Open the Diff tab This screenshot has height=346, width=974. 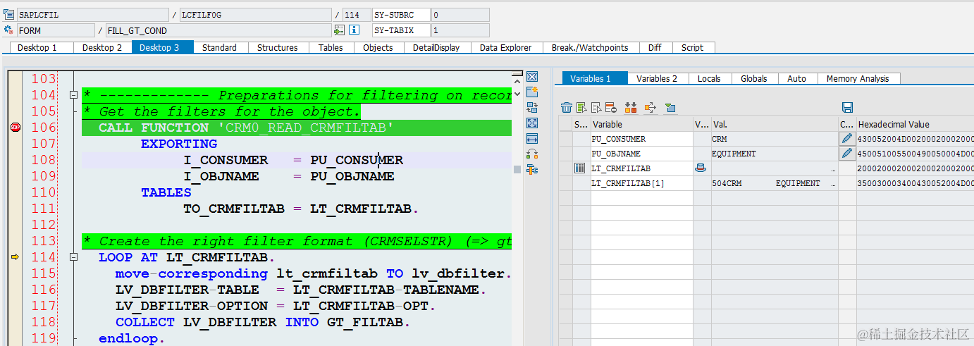pos(655,47)
